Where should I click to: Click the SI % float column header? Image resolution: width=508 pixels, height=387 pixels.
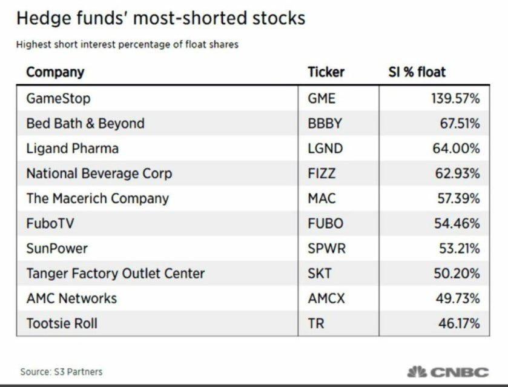click(416, 72)
